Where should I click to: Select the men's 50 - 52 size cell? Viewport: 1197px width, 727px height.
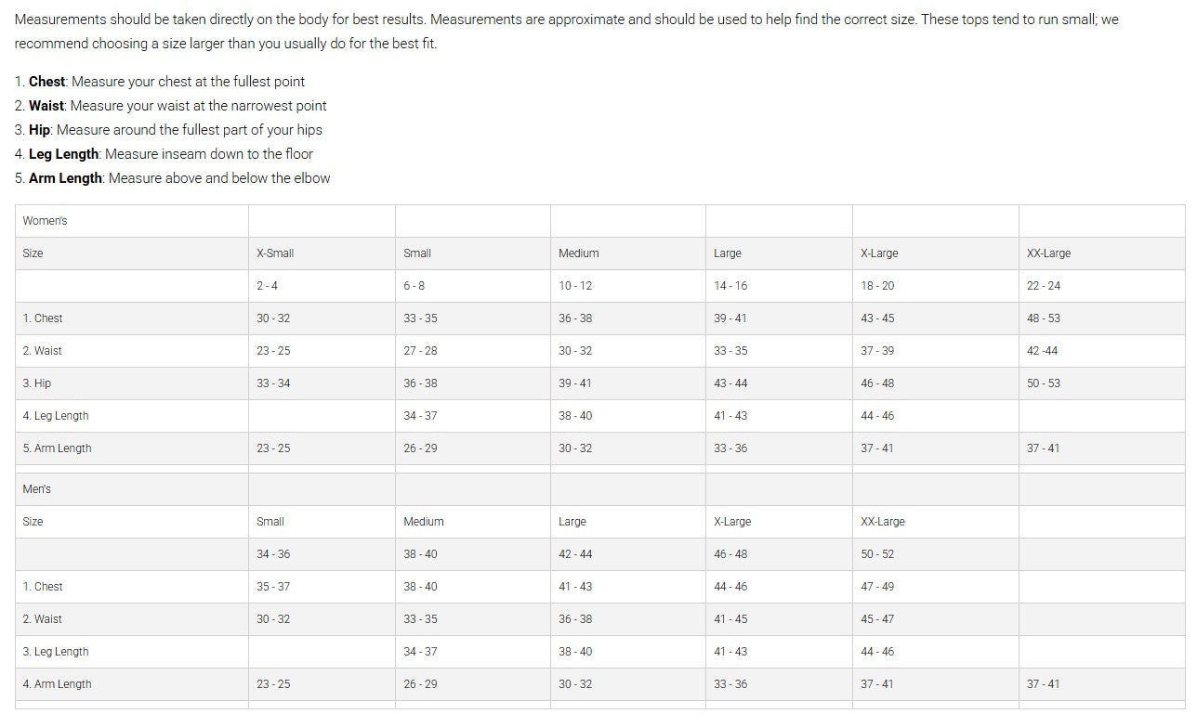tap(877, 554)
